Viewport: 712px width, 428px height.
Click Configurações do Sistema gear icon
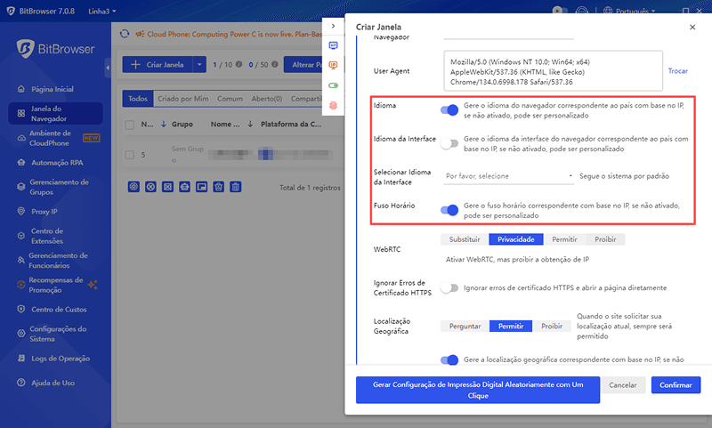20,334
